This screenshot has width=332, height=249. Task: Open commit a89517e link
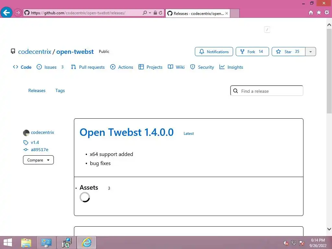[x=40, y=150]
